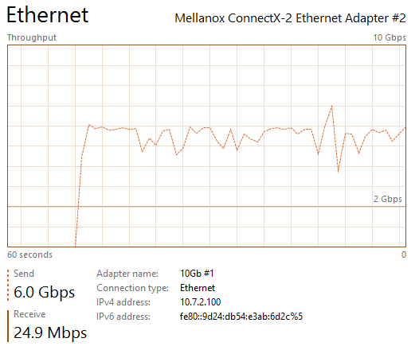Select the 24.9 Mbps receive value
Viewport: 419px width, 346px height.
click(x=50, y=332)
